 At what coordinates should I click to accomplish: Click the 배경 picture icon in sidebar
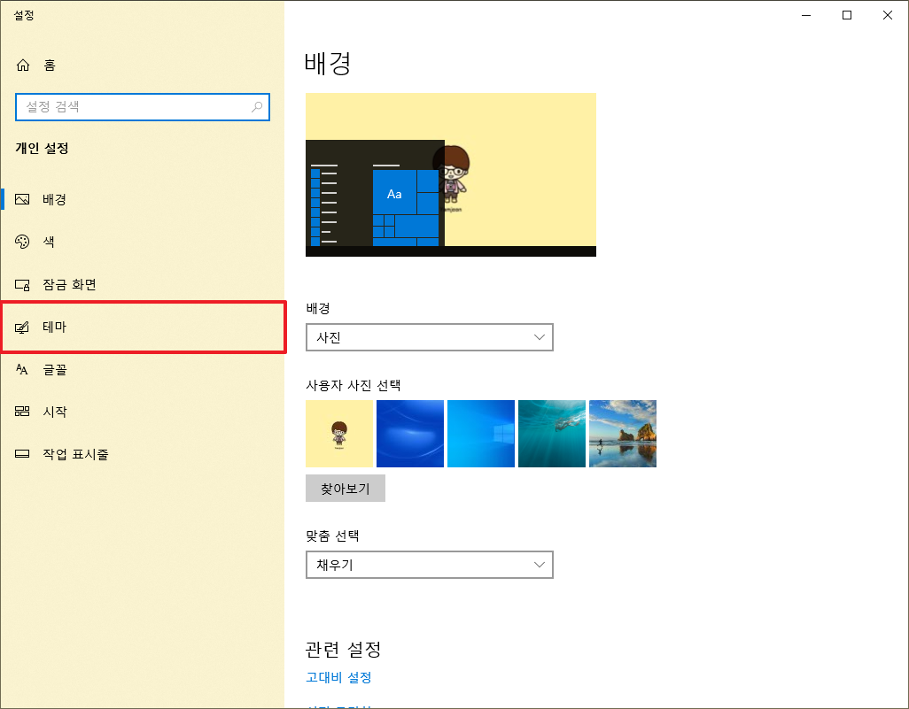click(22, 199)
